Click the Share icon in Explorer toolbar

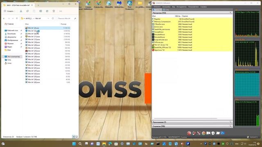point(47,11)
